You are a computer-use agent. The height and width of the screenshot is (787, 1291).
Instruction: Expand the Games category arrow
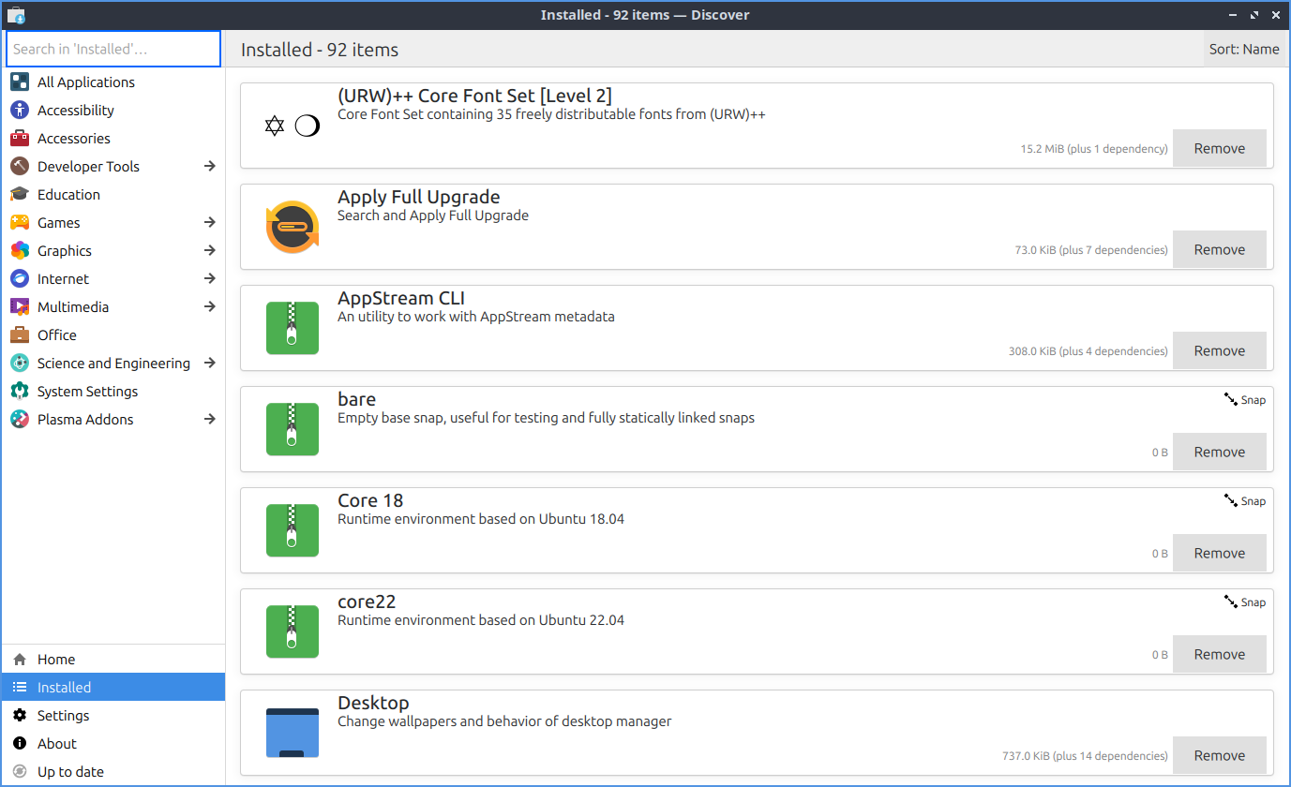[210, 223]
